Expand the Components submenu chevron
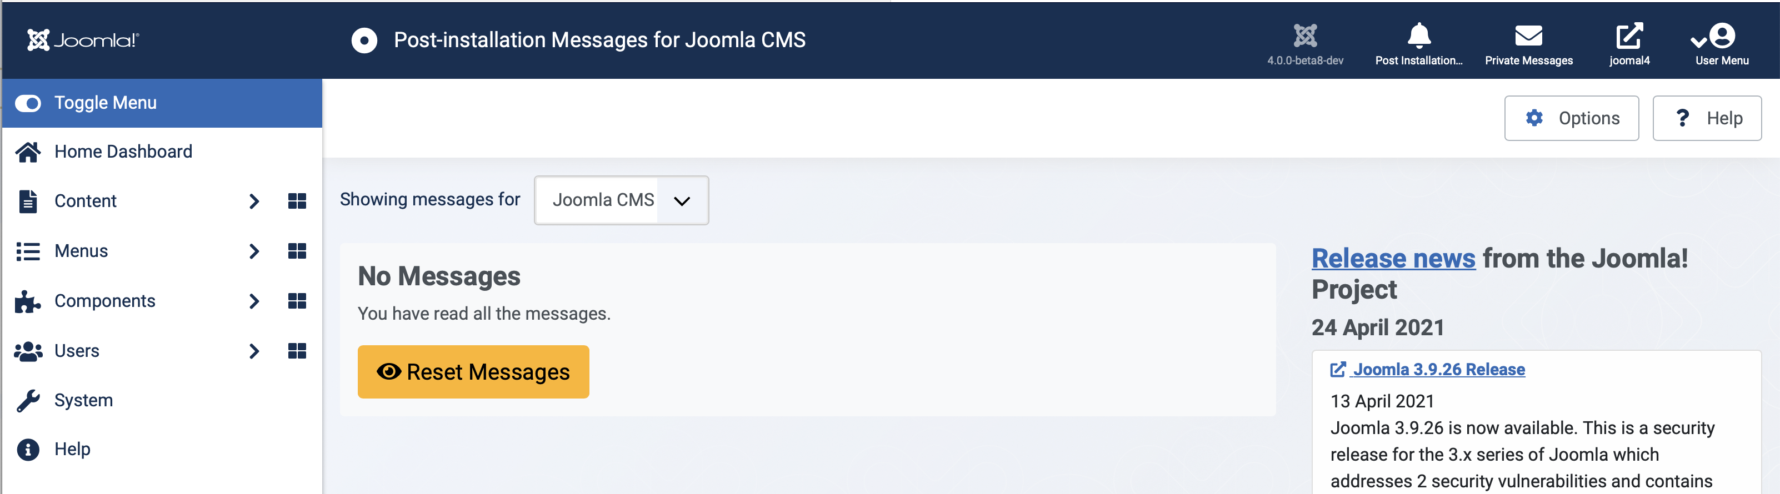The image size is (1780, 494). [x=253, y=301]
